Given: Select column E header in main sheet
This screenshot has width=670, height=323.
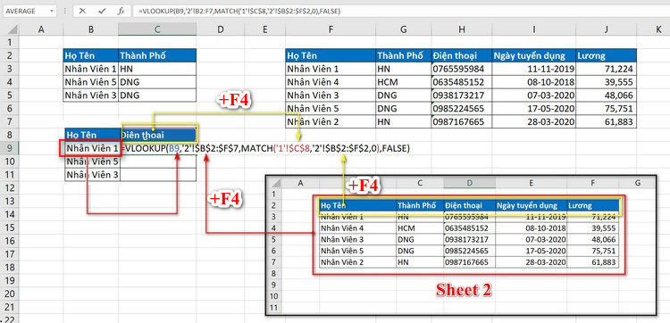Looking at the screenshot, I should [264, 29].
